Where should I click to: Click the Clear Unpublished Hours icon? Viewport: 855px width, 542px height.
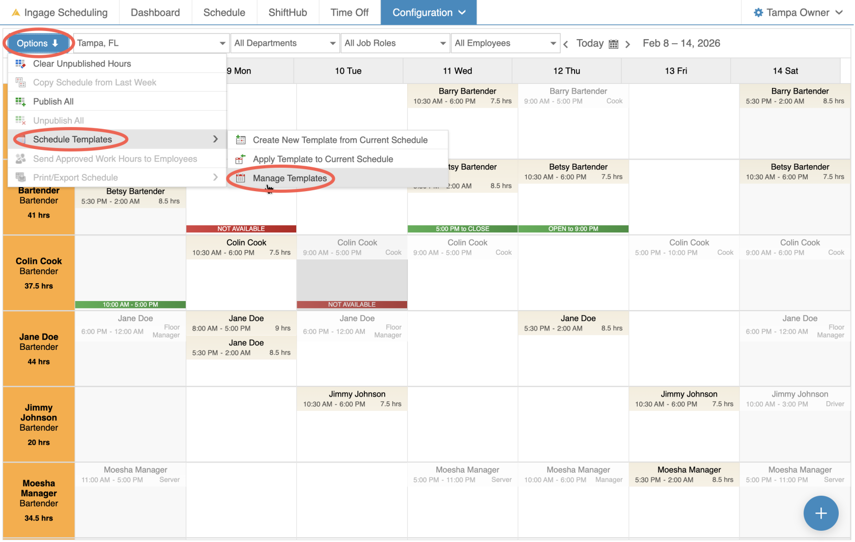pyautogui.click(x=20, y=64)
